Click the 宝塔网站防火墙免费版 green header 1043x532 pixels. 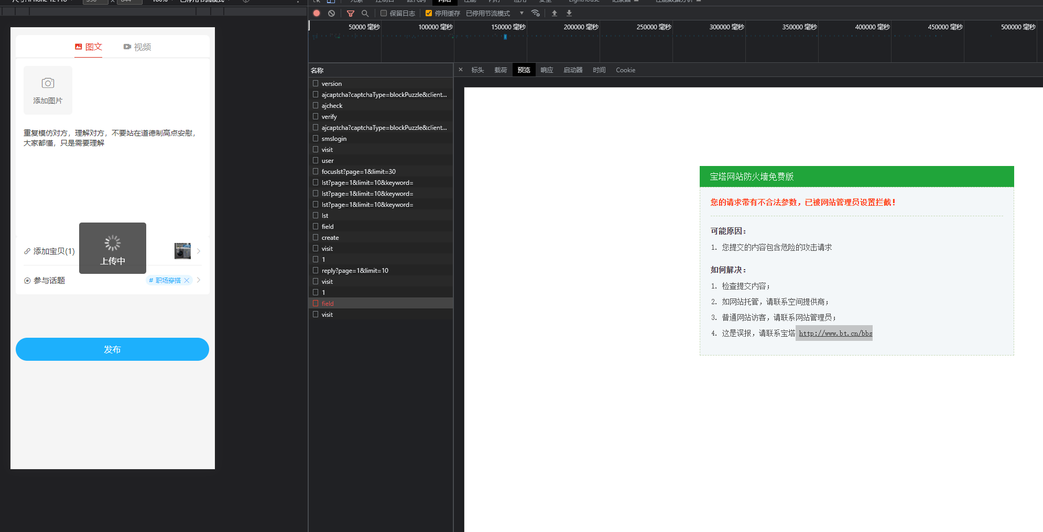tap(856, 176)
